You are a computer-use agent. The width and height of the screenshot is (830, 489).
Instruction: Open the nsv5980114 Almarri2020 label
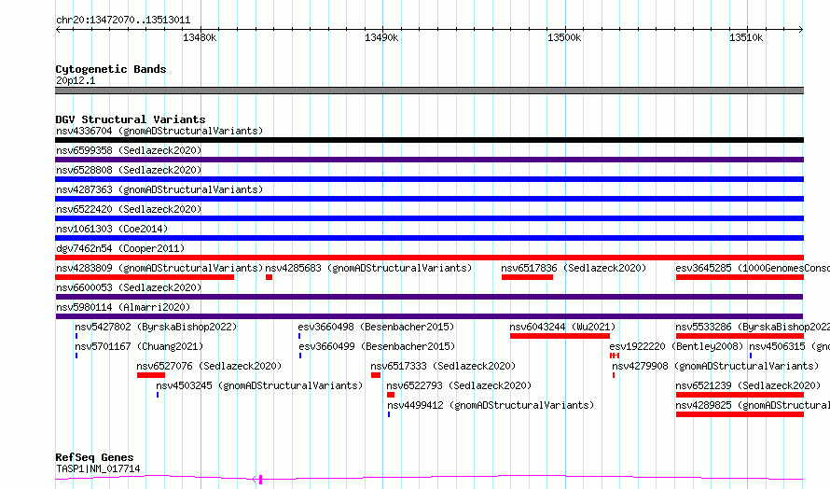pyautogui.click(x=123, y=307)
